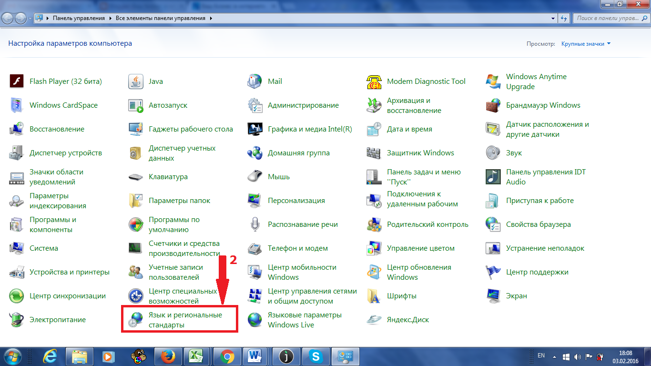The image size is (651, 366).
Task: Click Учетные записи пользователей link
Action: coord(176,272)
